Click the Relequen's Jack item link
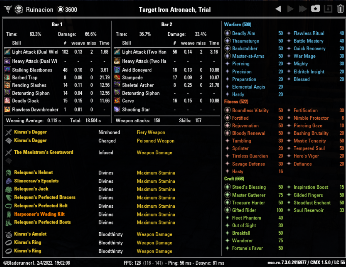346x267 pixels. (31, 189)
